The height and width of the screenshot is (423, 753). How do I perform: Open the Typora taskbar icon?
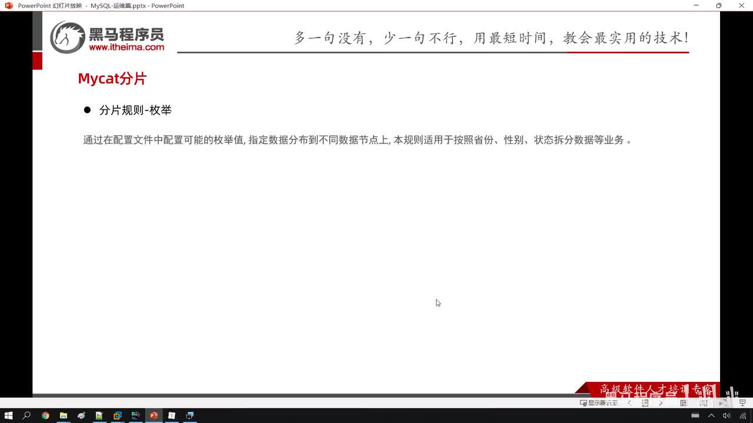coord(172,415)
